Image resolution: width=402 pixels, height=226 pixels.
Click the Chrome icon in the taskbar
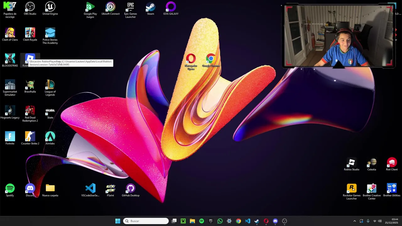click(238, 221)
